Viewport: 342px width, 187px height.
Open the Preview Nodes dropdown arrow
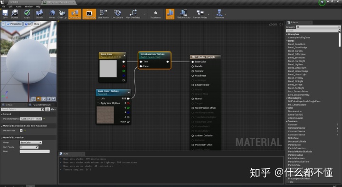coord(209,14)
